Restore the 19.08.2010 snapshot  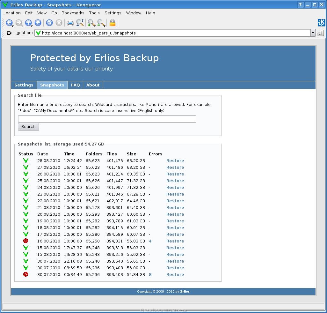point(175,221)
